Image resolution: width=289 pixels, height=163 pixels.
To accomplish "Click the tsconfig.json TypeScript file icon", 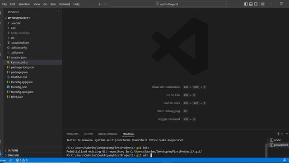I will [8, 87].
